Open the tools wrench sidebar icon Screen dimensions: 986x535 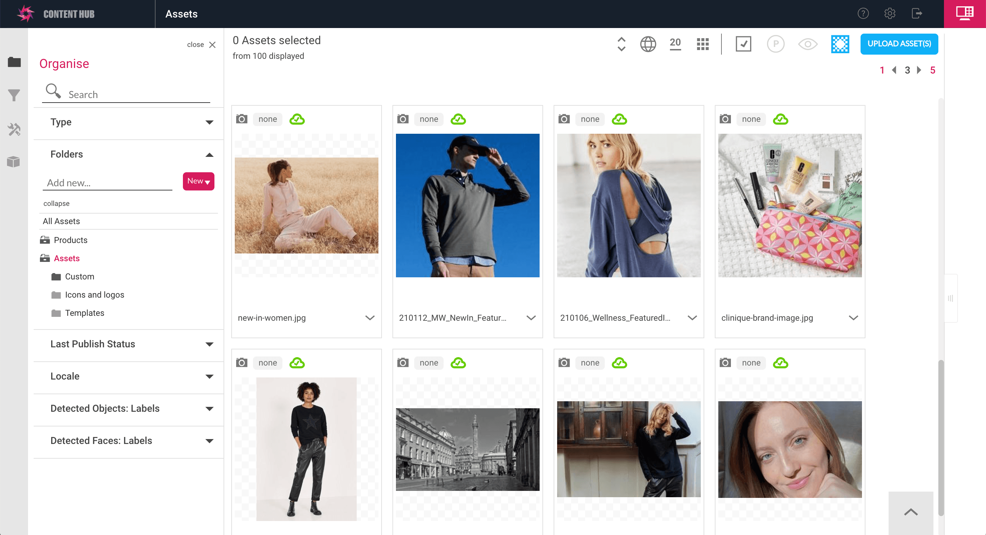14,129
